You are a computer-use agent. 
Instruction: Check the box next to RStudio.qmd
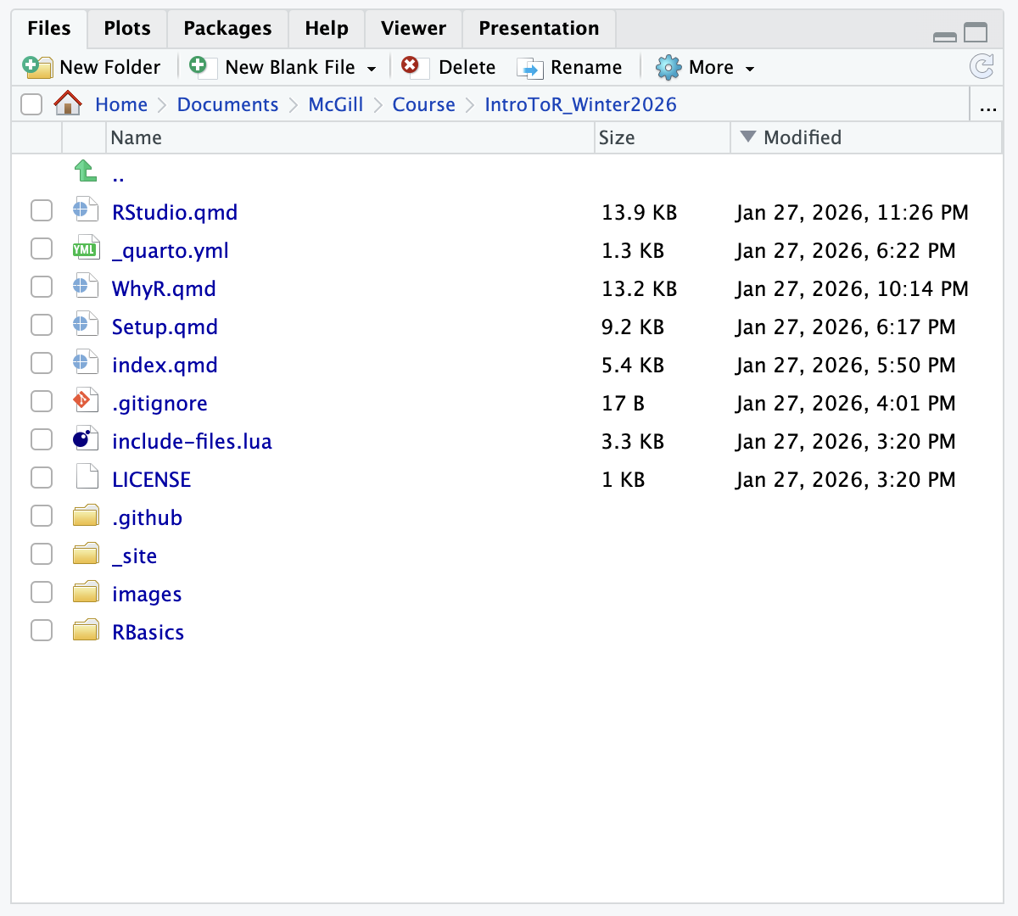click(42, 210)
